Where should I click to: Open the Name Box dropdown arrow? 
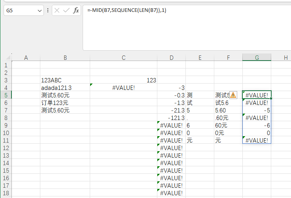[x=40, y=11]
